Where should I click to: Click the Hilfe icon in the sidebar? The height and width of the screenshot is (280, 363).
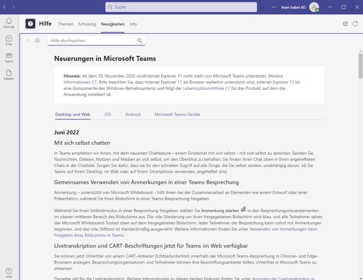[x=9, y=273]
